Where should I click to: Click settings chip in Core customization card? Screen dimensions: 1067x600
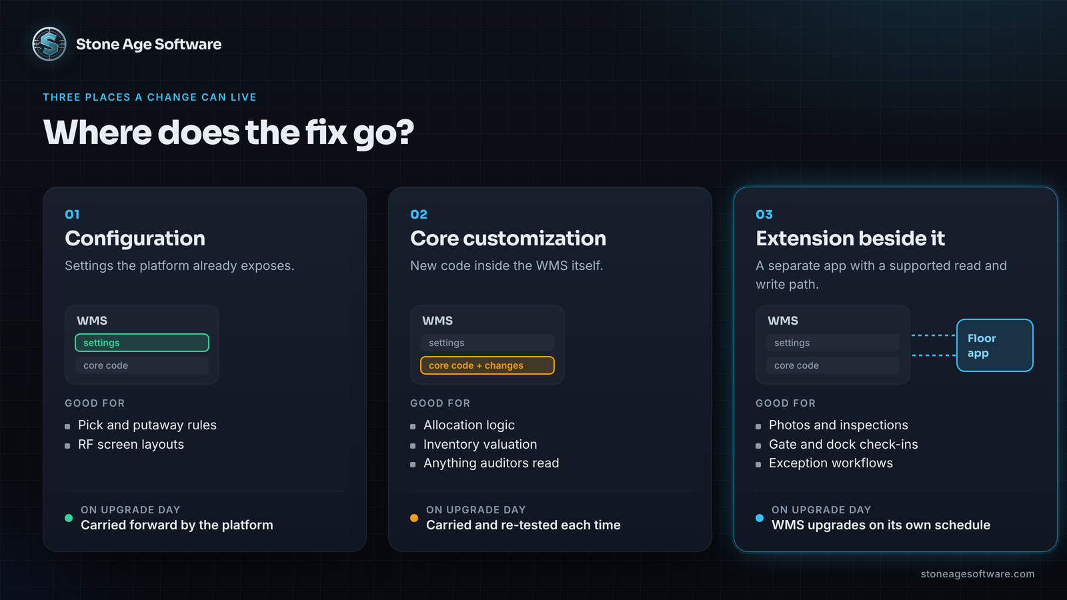(487, 343)
